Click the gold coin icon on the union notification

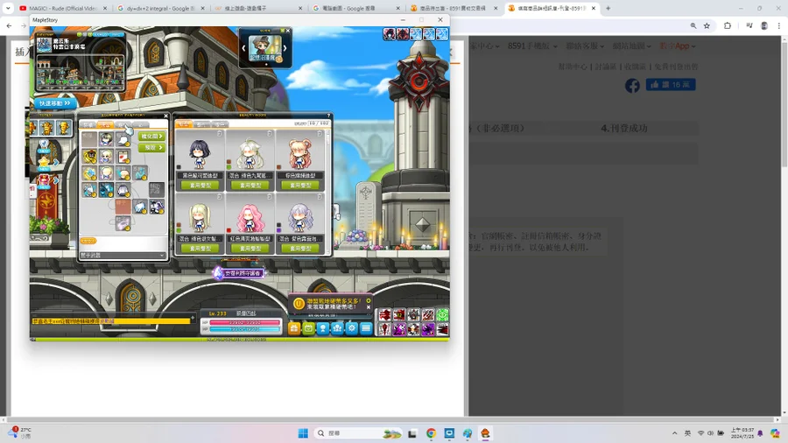(299, 304)
